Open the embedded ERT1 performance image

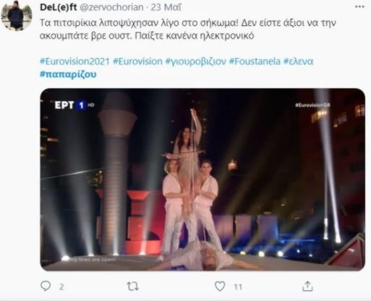pos(202,179)
